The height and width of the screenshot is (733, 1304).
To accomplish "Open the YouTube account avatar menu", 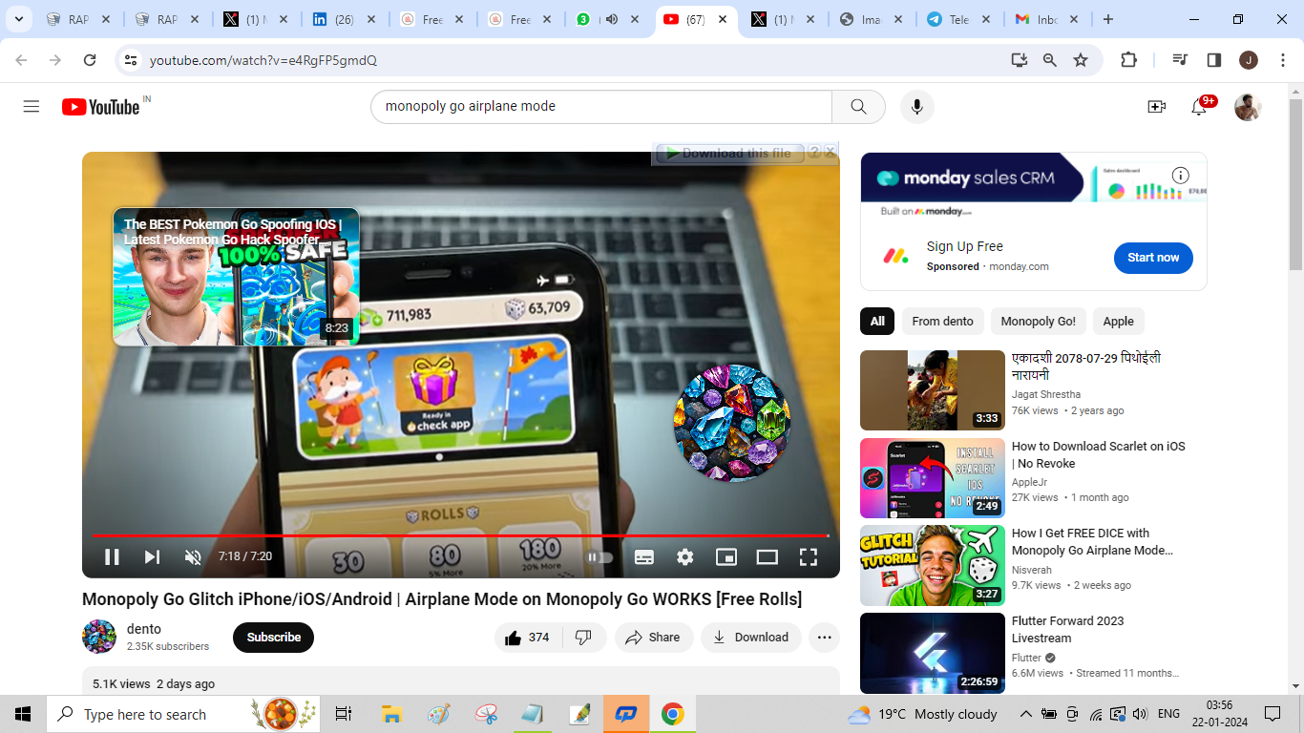I will (1248, 107).
